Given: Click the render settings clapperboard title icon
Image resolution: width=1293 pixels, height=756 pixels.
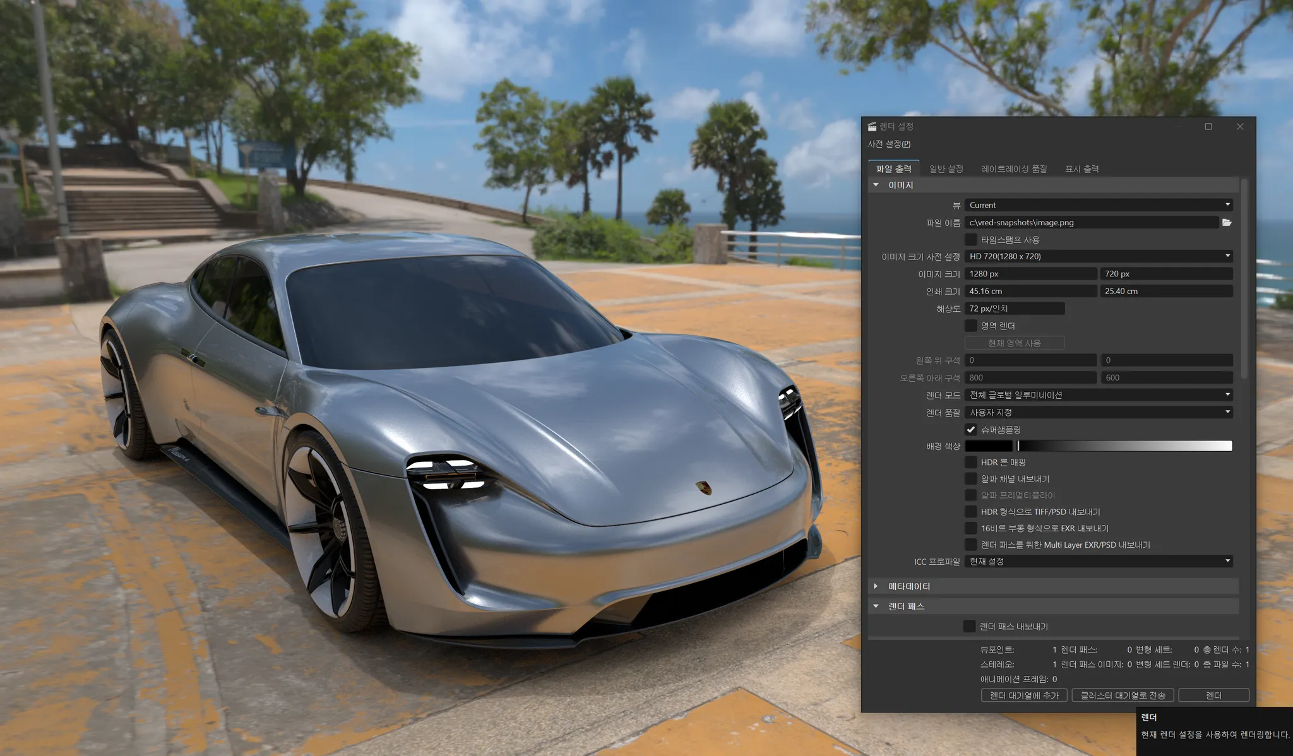Looking at the screenshot, I should 872,127.
